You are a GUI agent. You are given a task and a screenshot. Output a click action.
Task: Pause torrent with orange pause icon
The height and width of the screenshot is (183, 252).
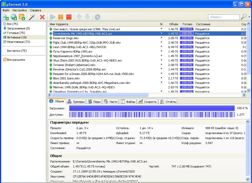click(61, 17)
